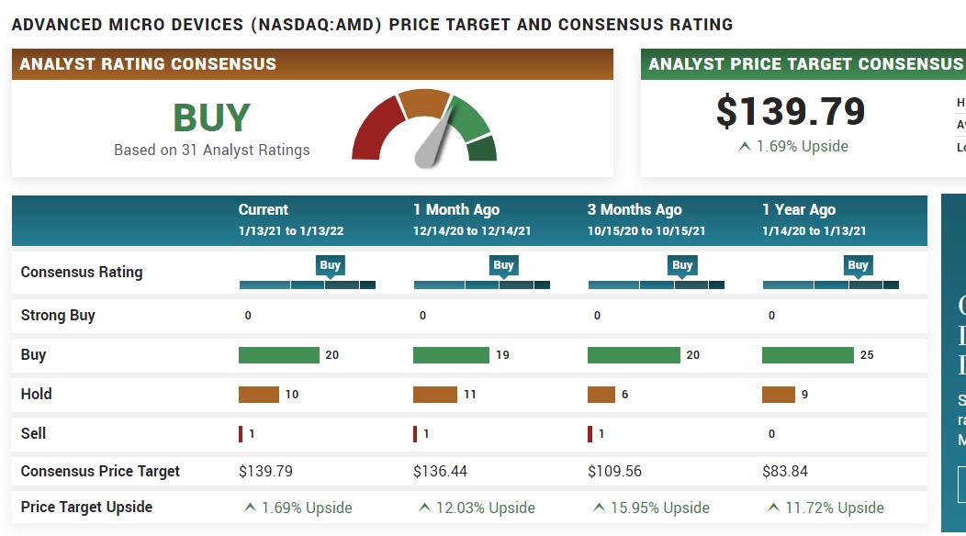Select the 1 Year Ago column header
Viewport: 966px width, 536px height.
814,220
